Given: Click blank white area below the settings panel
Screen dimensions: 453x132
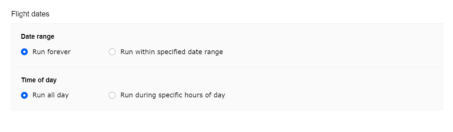Looking at the screenshot, I should pos(226,121).
